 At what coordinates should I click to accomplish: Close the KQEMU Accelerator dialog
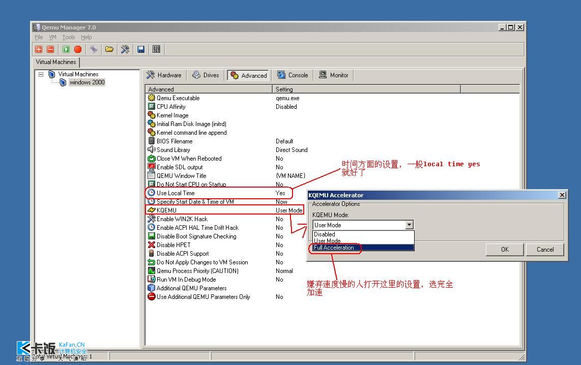point(562,195)
